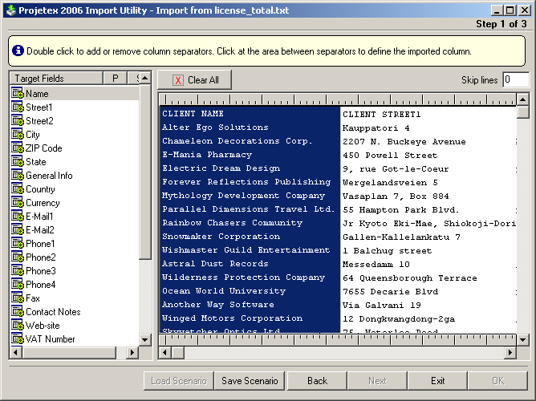Click the Name field icon
The height and width of the screenshot is (401, 536).
click(x=18, y=94)
